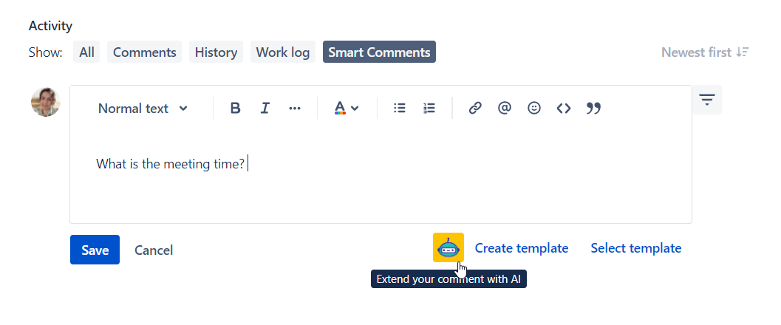Viewport: 781px width, 325px height.
Task: Insert a numbered list
Action: click(429, 109)
